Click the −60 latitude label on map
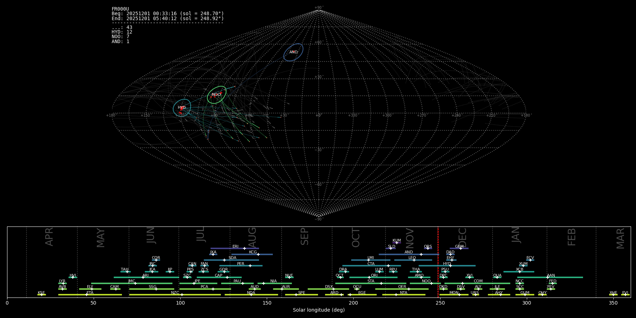636x318 pixels. (318, 184)
